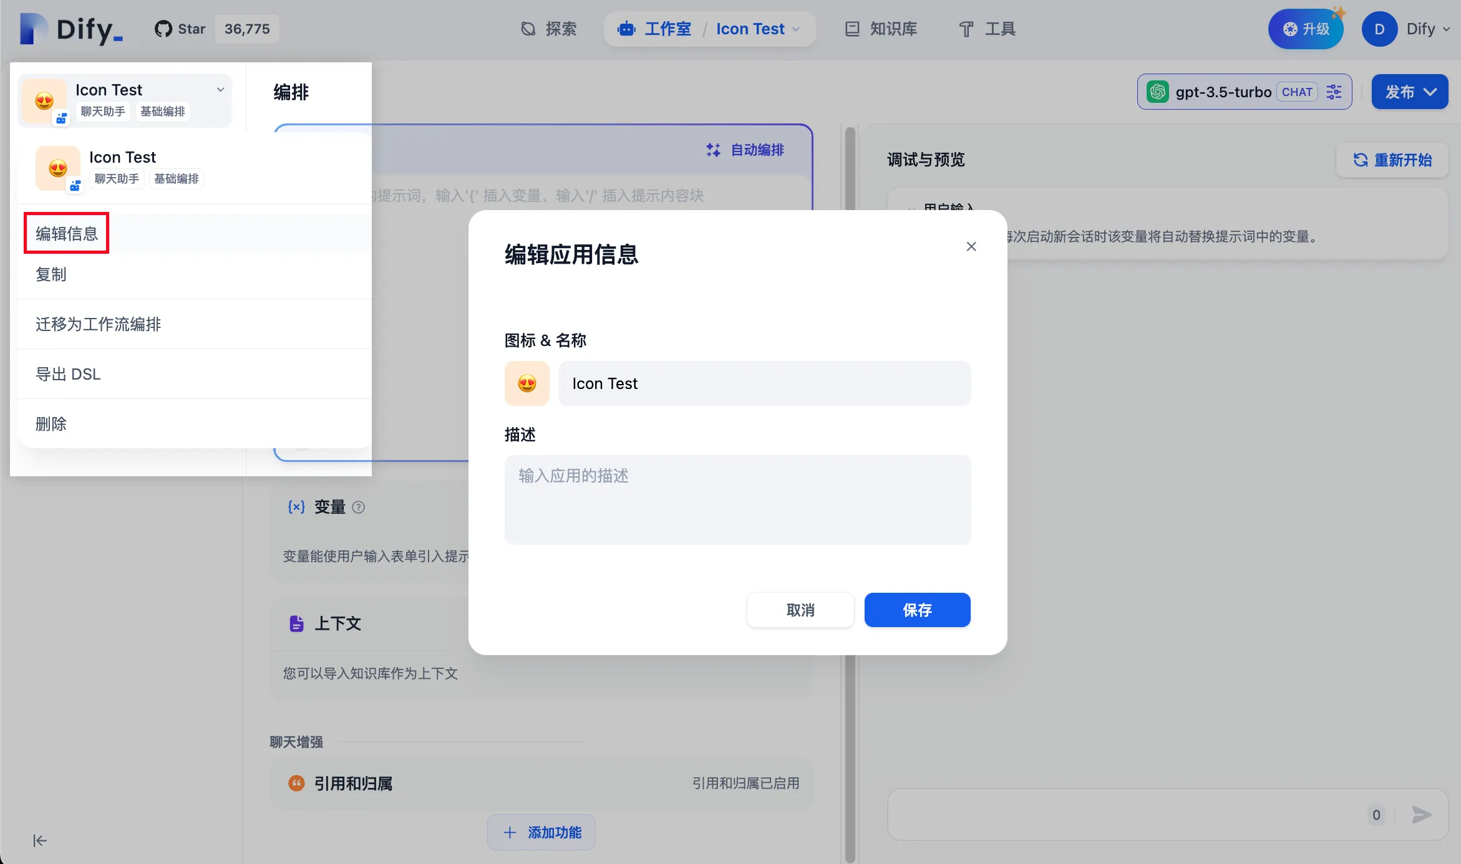
Task: Click the send message arrow icon
Action: 1421,815
